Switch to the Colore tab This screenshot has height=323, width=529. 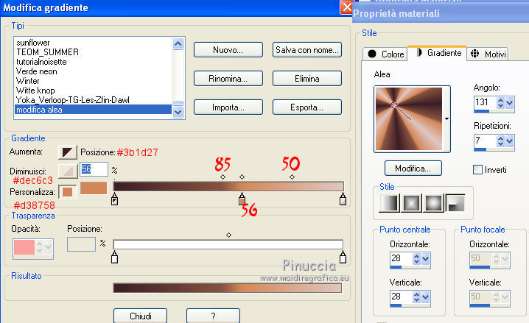[385, 54]
